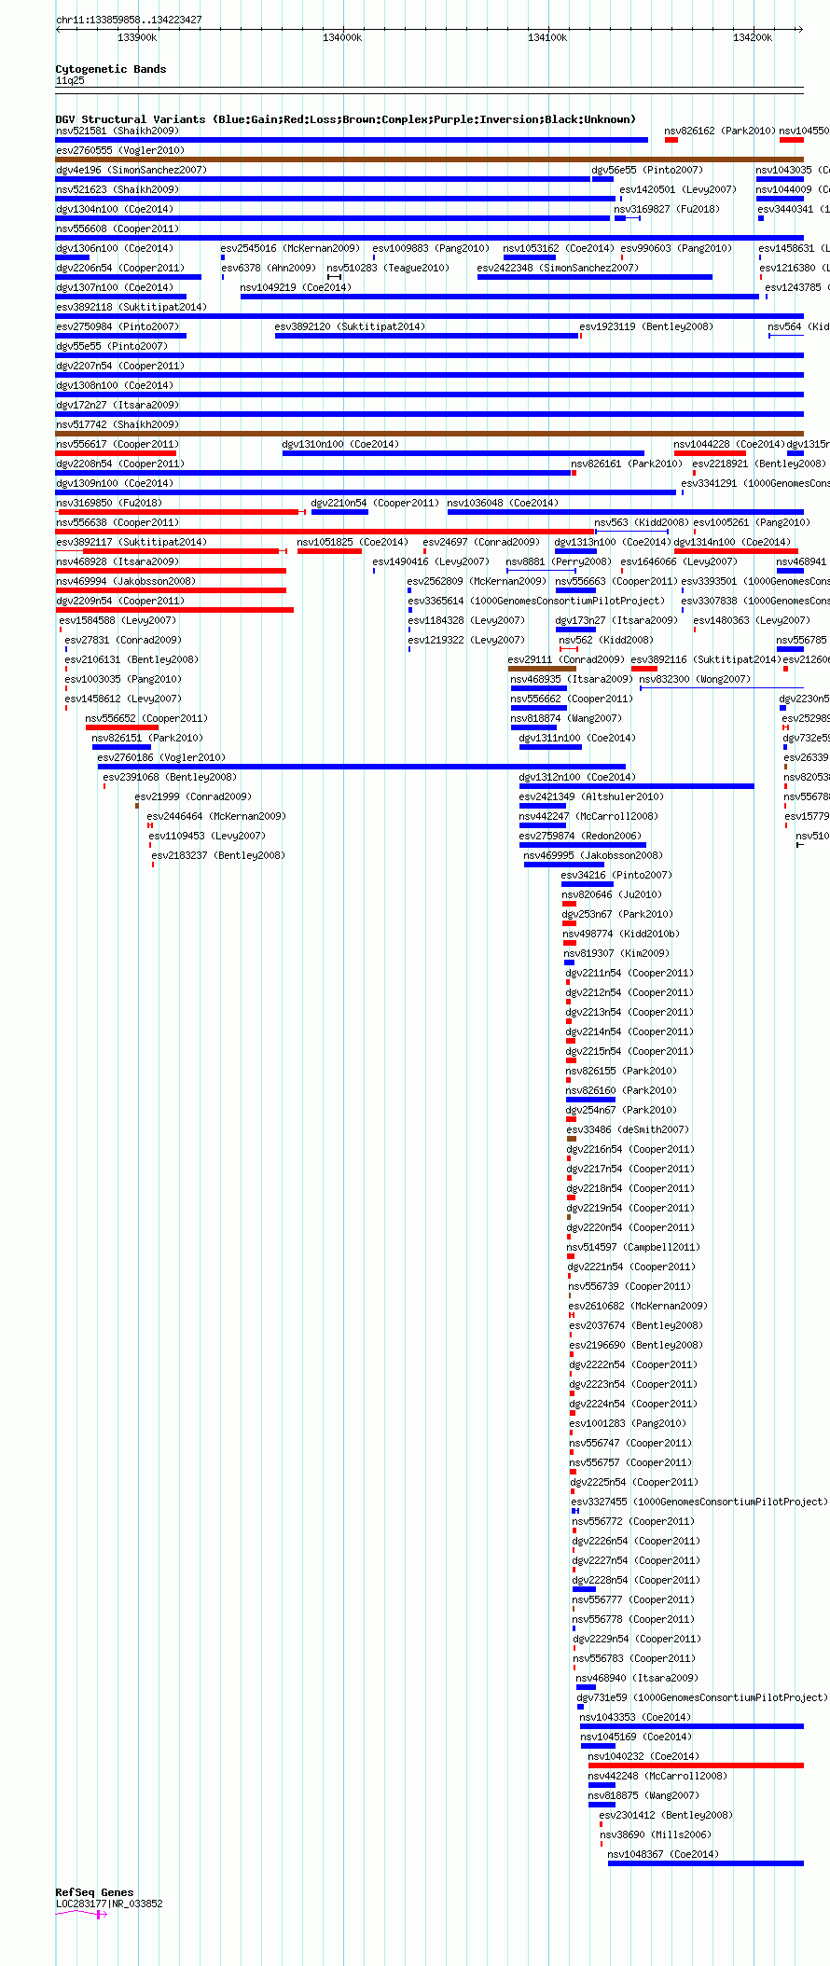Select dgv4e196 (SimonSanchez2007) label
The width and height of the screenshot is (830, 1966).
(131, 170)
